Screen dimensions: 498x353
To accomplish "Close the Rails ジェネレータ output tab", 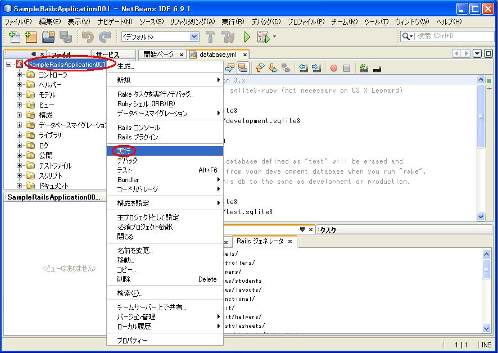I will pos(290,242).
